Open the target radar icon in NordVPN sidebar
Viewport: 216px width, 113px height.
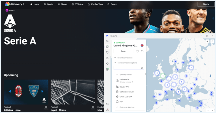pyautogui.click(x=107, y=69)
